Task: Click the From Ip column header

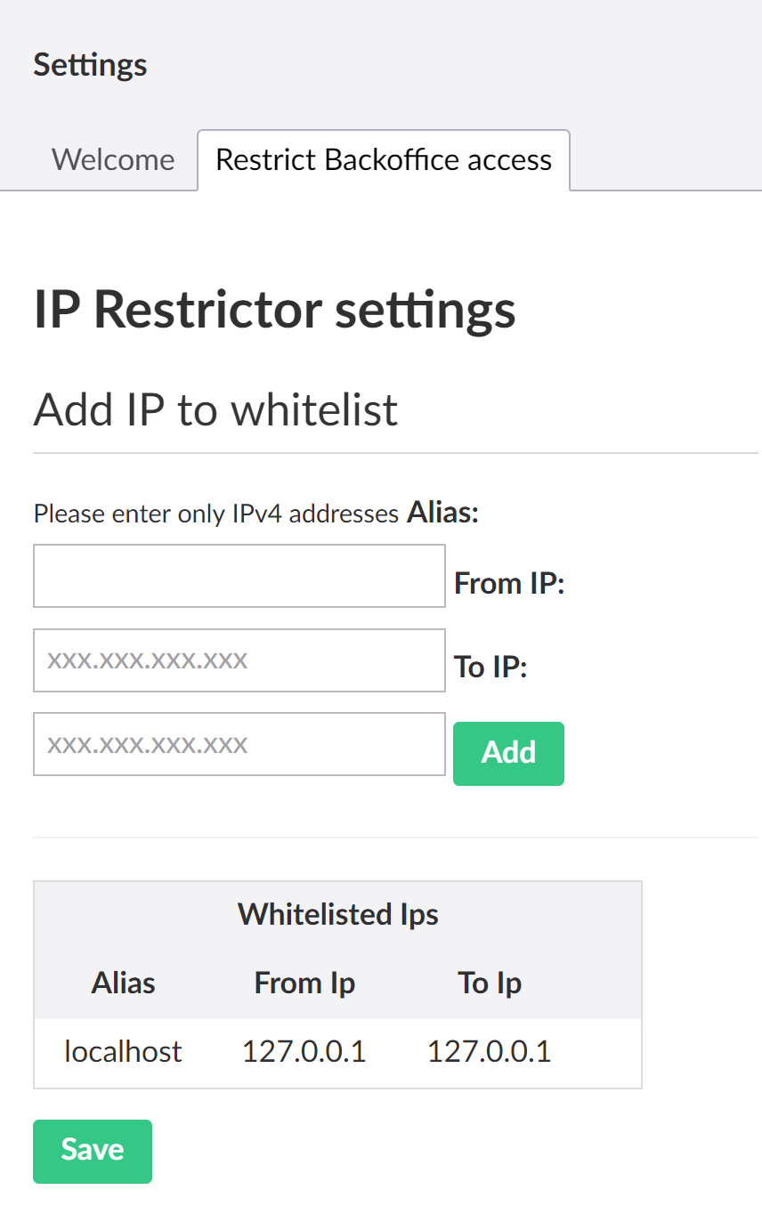Action: [x=304, y=983]
